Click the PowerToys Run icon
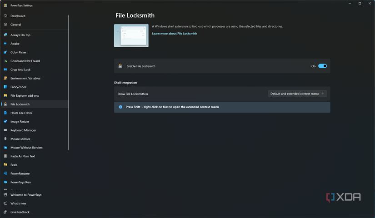The width and height of the screenshot is (375, 218). point(5,182)
